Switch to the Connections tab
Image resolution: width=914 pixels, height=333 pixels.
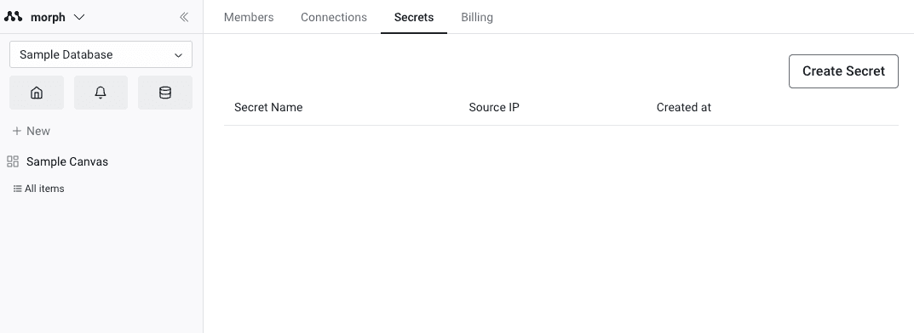[334, 18]
